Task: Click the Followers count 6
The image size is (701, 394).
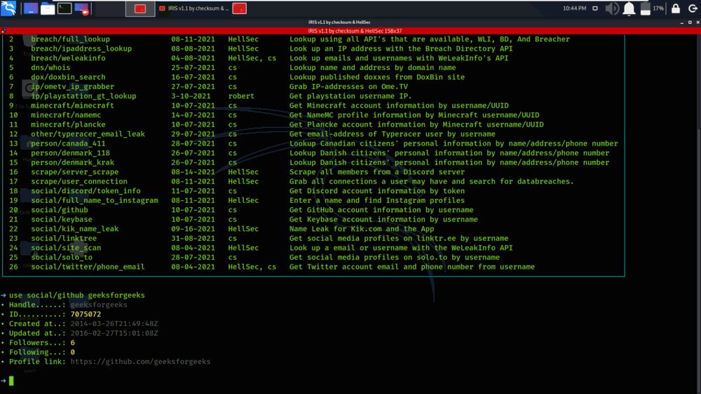Action: pyautogui.click(x=72, y=343)
